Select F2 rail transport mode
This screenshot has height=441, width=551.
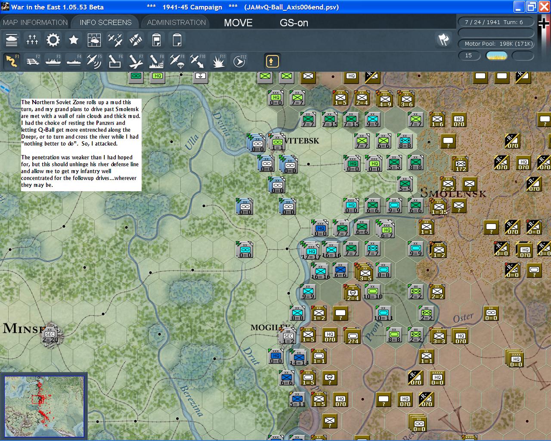32,61
